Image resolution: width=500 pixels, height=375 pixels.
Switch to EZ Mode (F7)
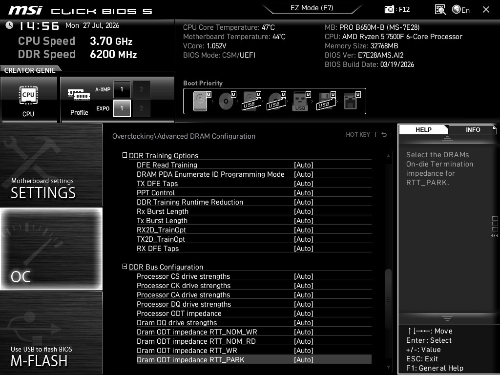[x=312, y=8]
